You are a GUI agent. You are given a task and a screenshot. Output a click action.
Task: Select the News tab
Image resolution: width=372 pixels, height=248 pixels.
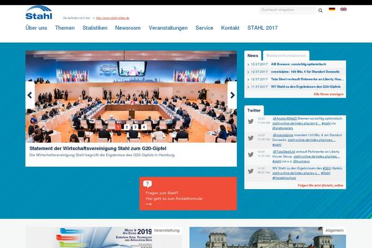tap(253, 56)
